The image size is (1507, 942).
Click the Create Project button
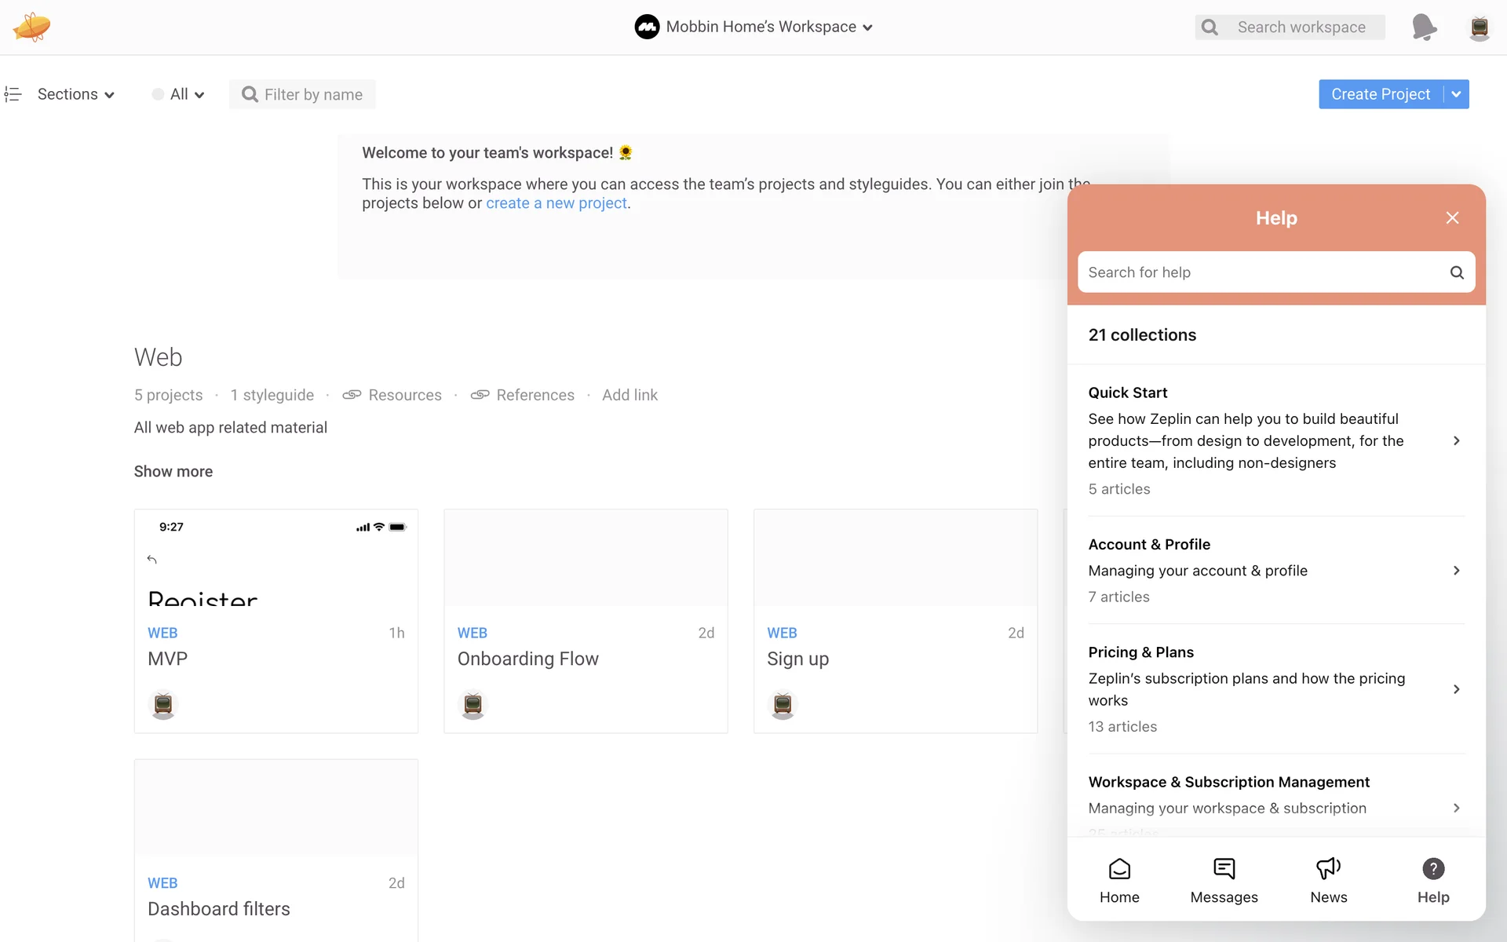tap(1380, 94)
